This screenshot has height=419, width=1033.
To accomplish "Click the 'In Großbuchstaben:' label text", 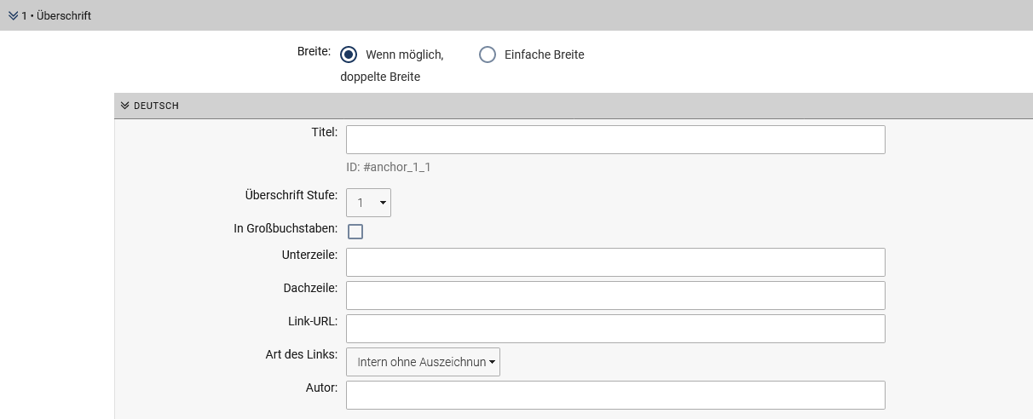I will coord(286,229).
